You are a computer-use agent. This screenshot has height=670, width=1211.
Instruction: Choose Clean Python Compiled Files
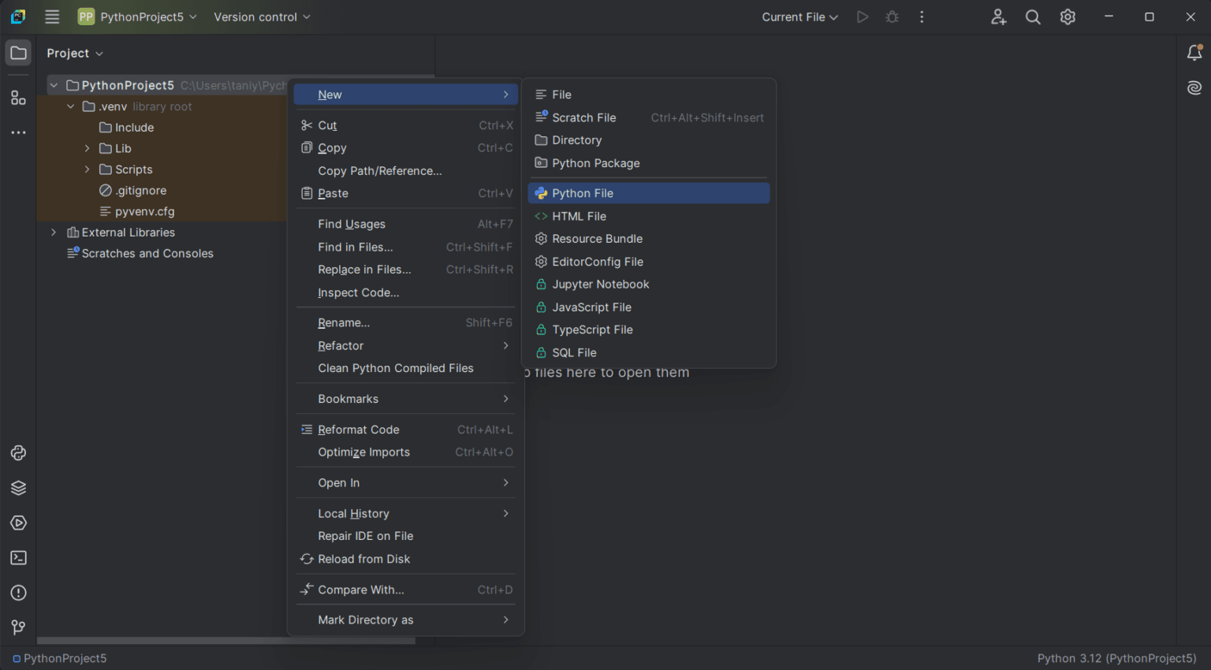[x=395, y=368]
